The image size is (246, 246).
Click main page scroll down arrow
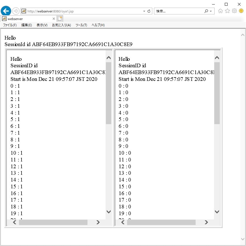click(243, 239)
